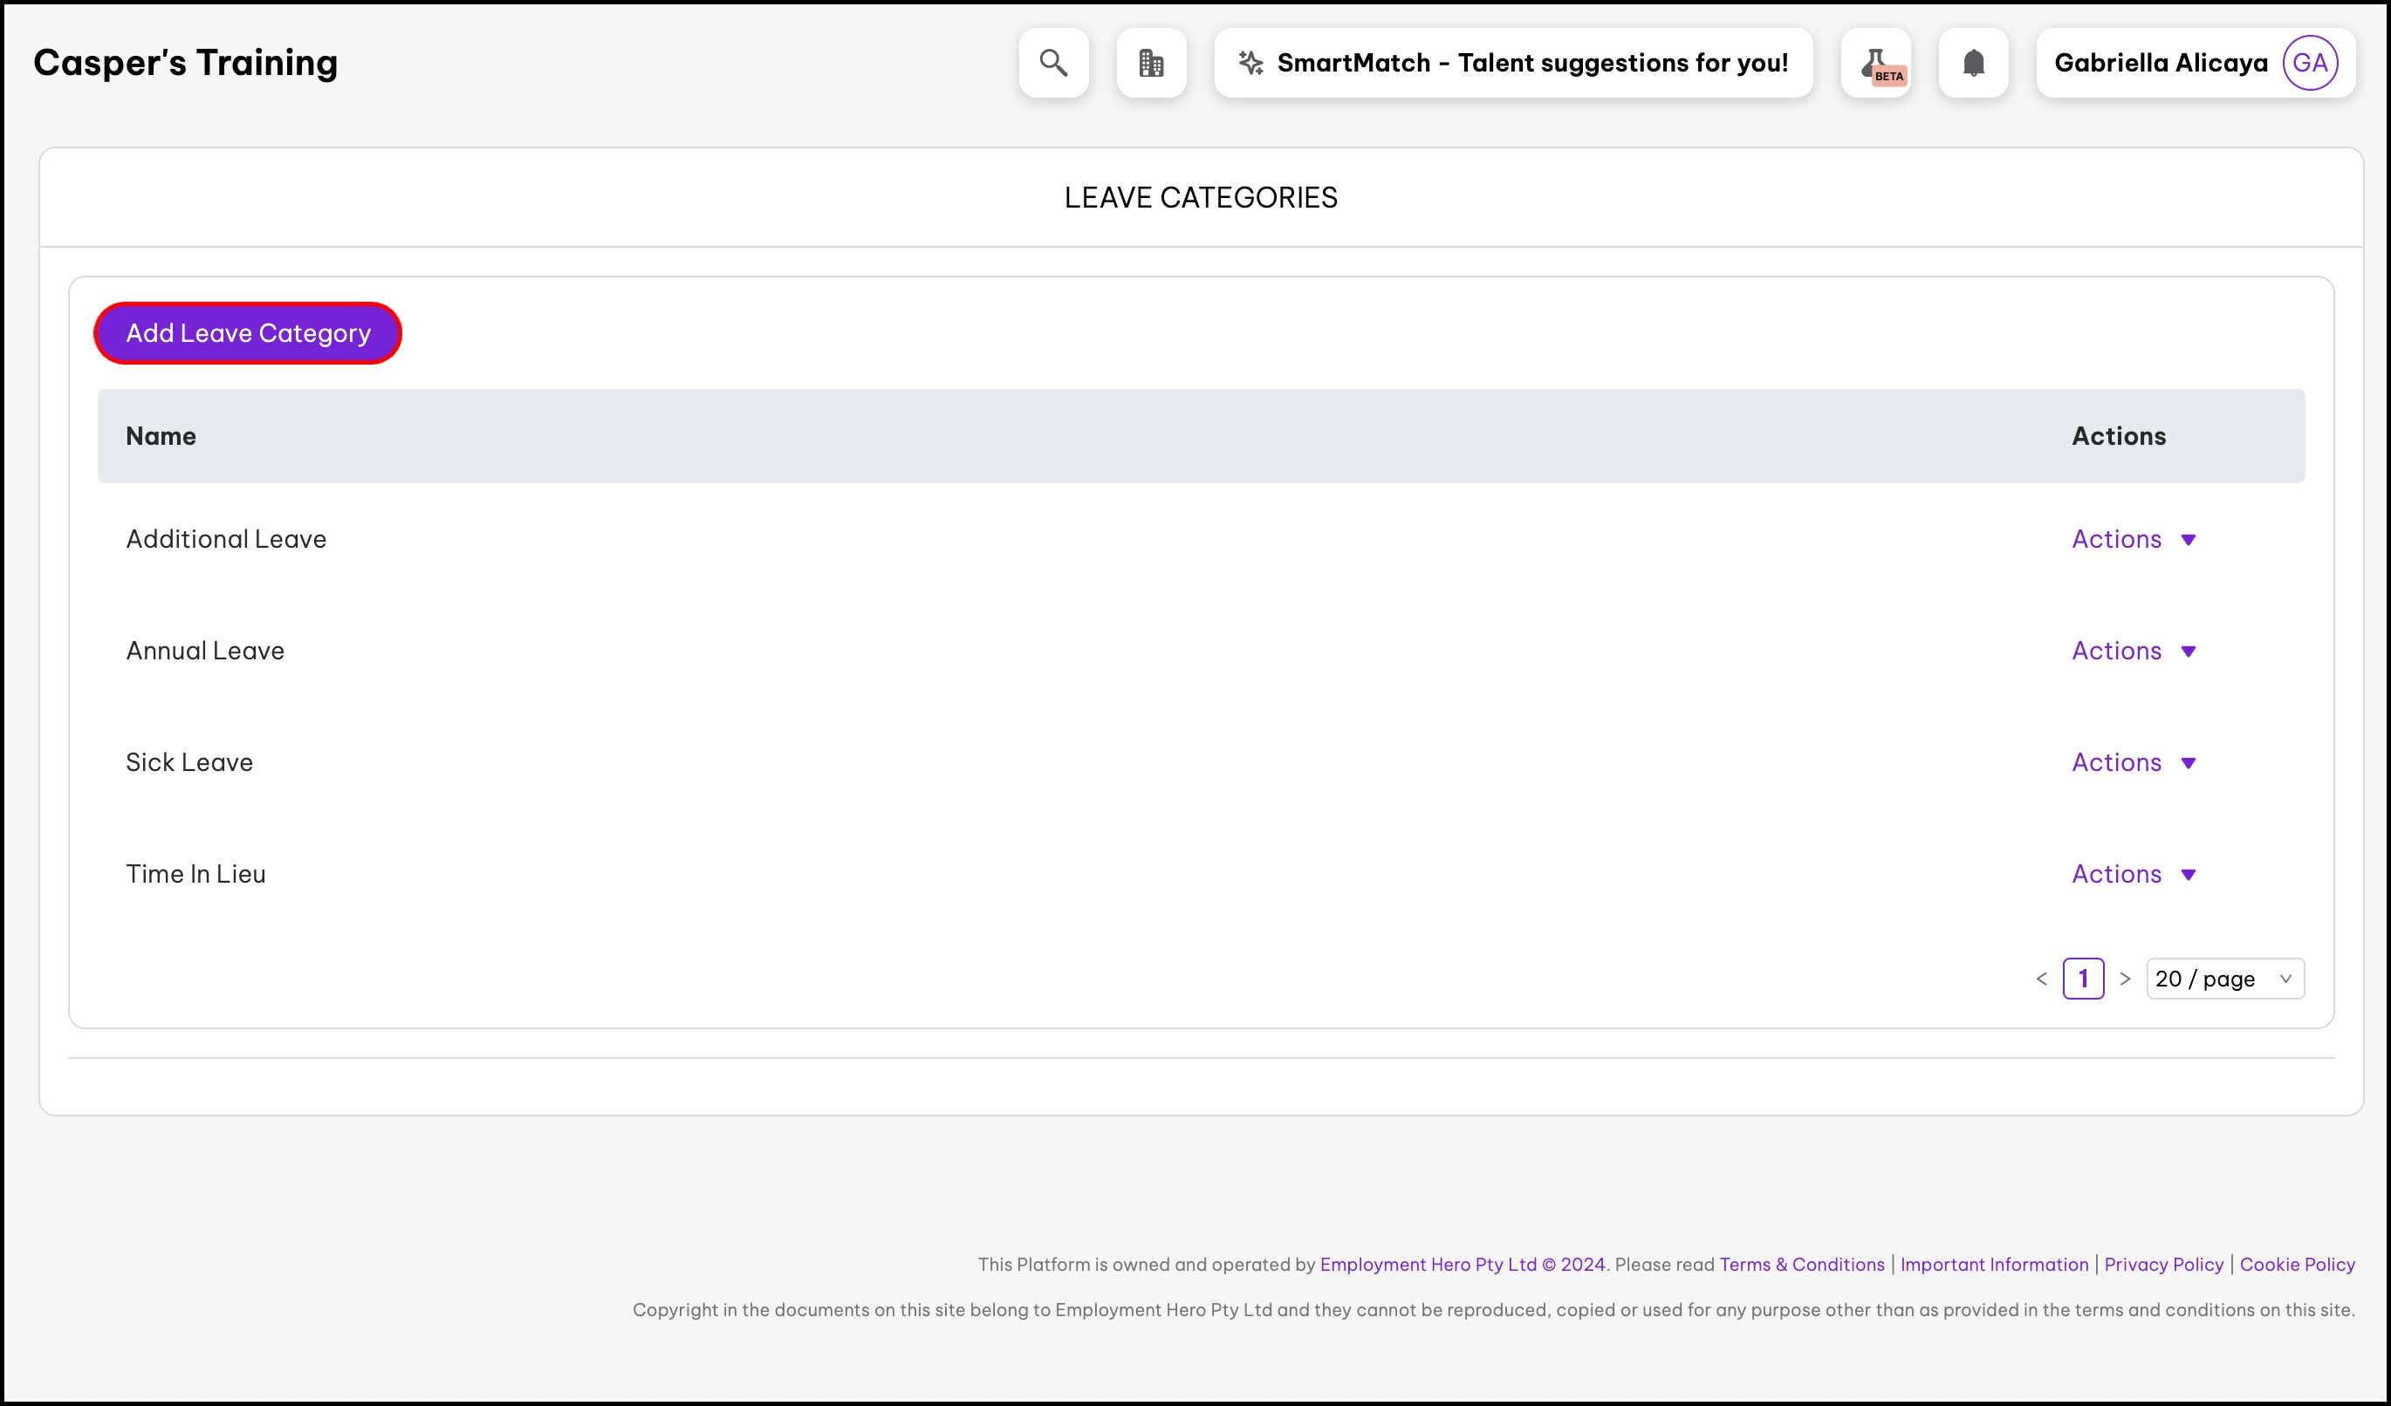The image size is (2391, 1406).
Task: Open the Privacy Policy link
Action: click(x=2163, y=1264)
